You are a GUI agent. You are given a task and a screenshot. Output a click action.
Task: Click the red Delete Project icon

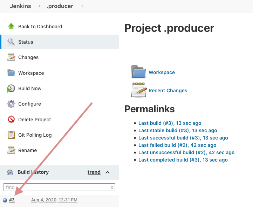(x=11, y=119)
